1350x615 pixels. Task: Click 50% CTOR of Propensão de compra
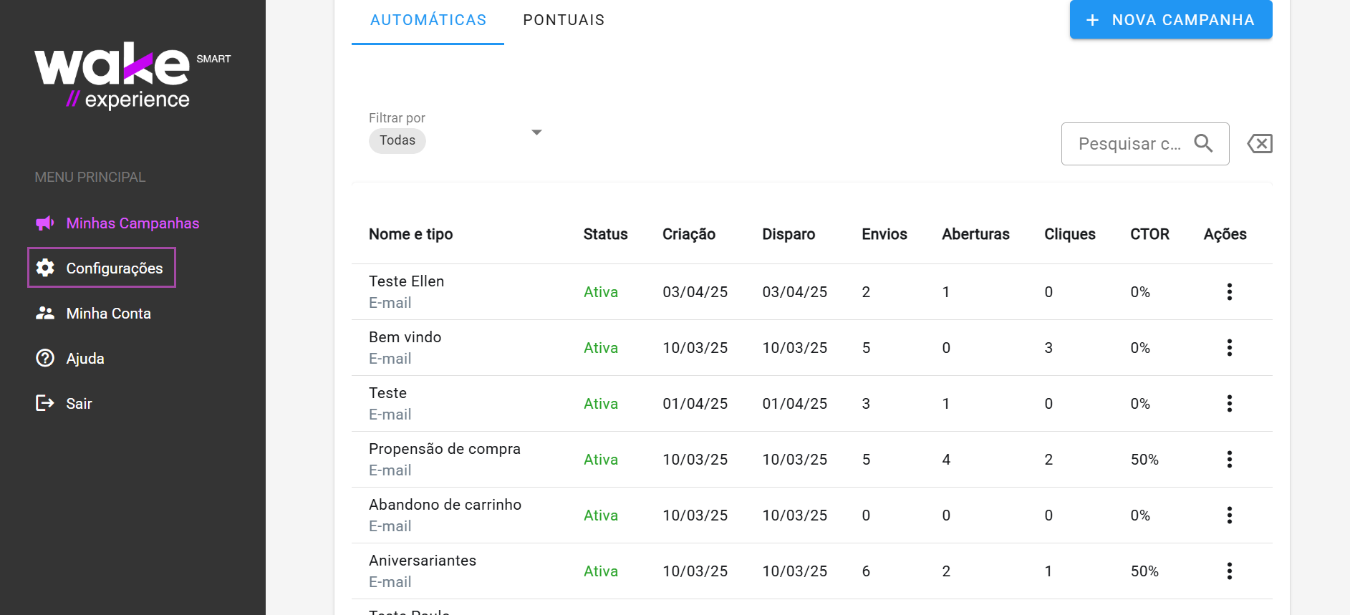[1144, 460]
